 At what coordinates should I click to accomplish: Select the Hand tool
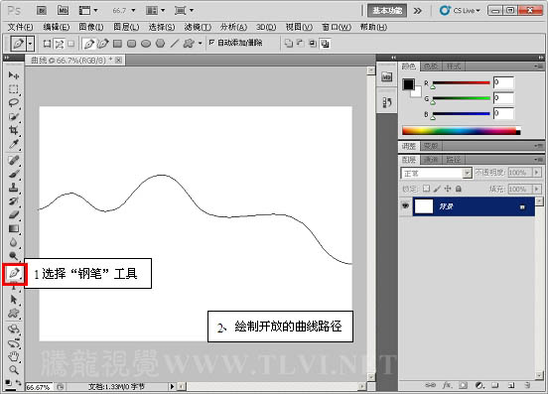tap(14, 356)
